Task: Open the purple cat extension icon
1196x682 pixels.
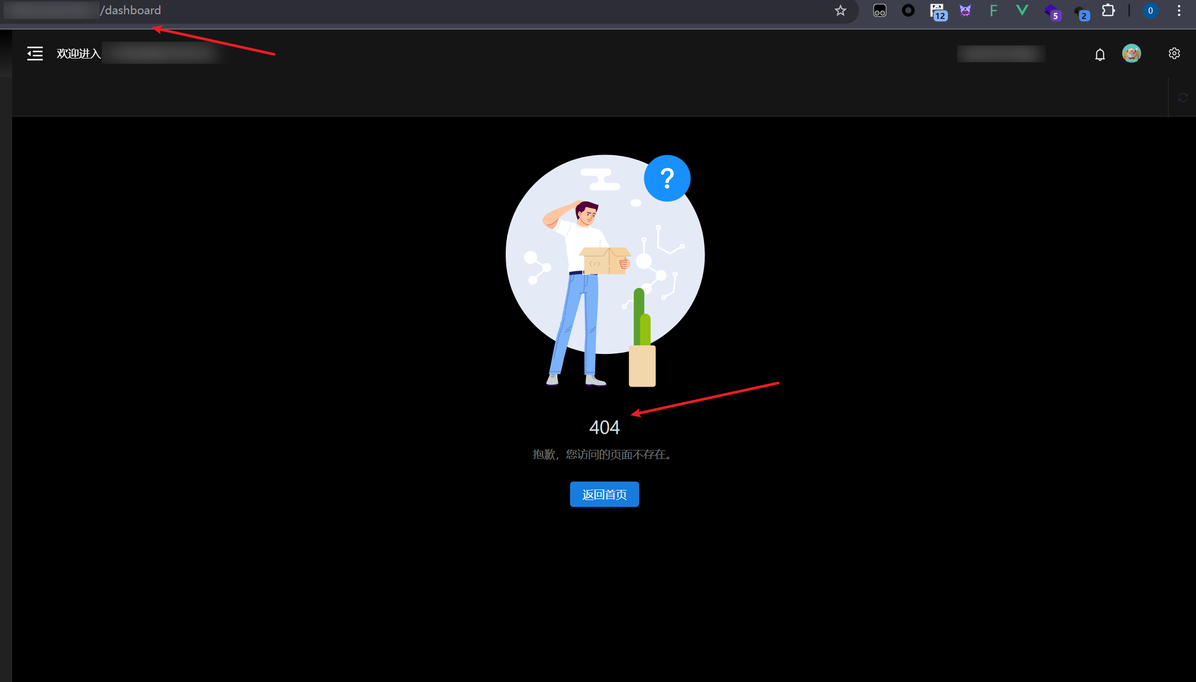Action: (965, 11)
